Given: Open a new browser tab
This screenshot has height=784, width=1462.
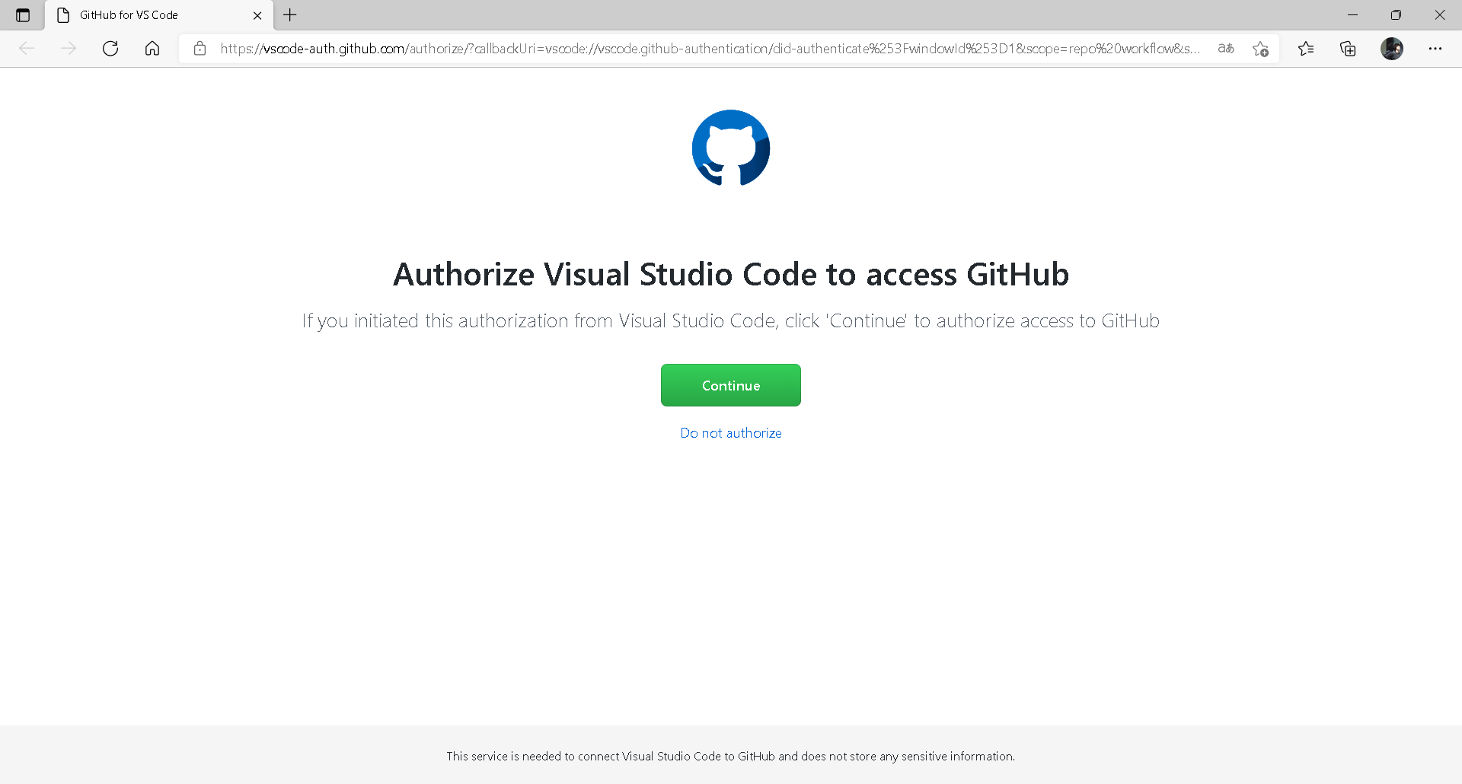Looking at the screenshot, I should (x=290, y=14).
